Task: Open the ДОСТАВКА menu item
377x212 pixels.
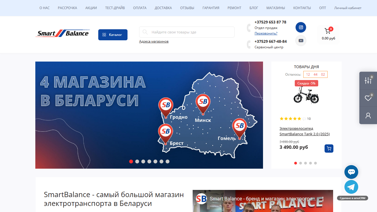Action: point(163,8)
